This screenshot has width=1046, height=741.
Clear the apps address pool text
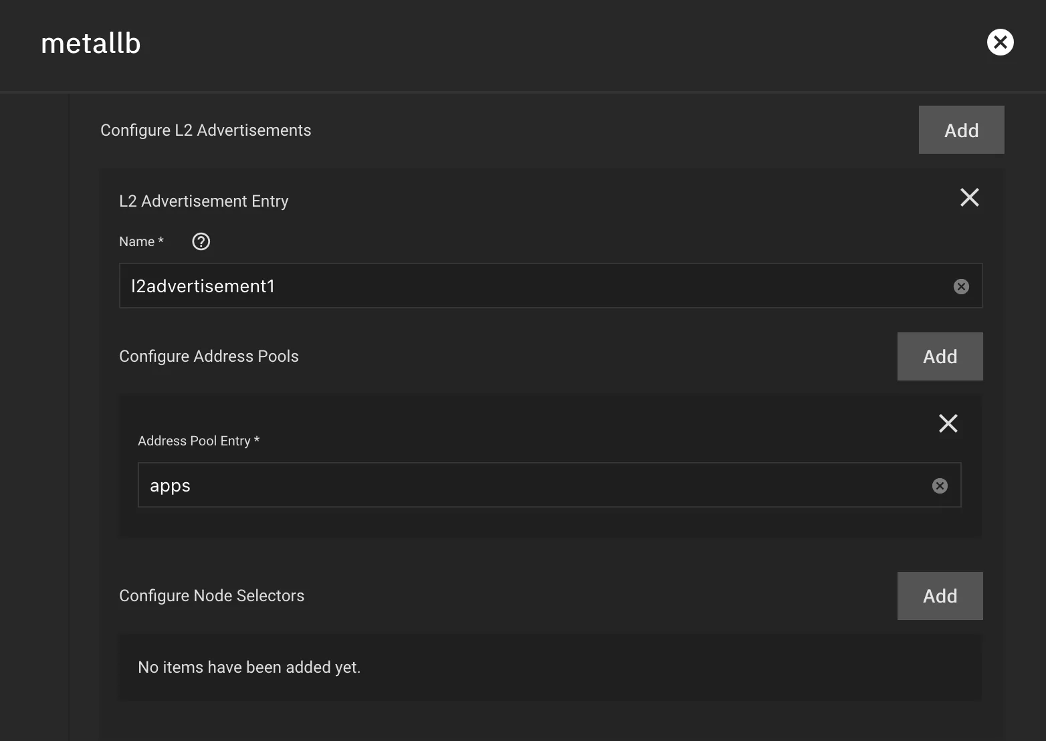[x=939, y=486]
